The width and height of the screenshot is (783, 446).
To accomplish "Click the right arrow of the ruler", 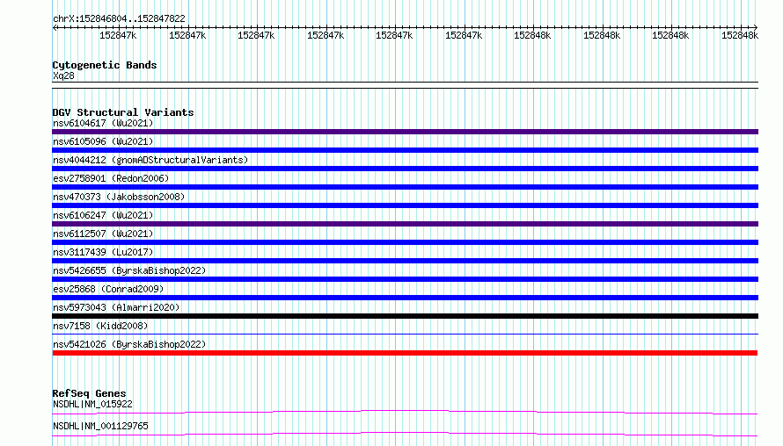I will click(x=756, y=28).
